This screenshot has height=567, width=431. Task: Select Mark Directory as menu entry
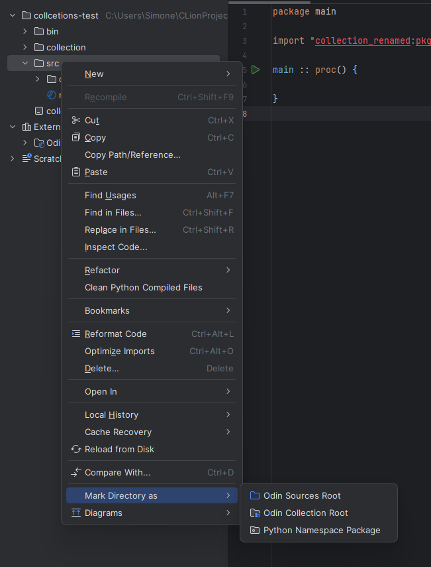click(152, 495)
